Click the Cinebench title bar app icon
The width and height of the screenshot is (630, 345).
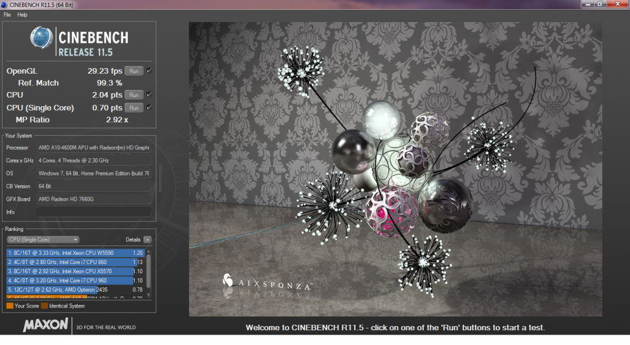coord(4,5)
